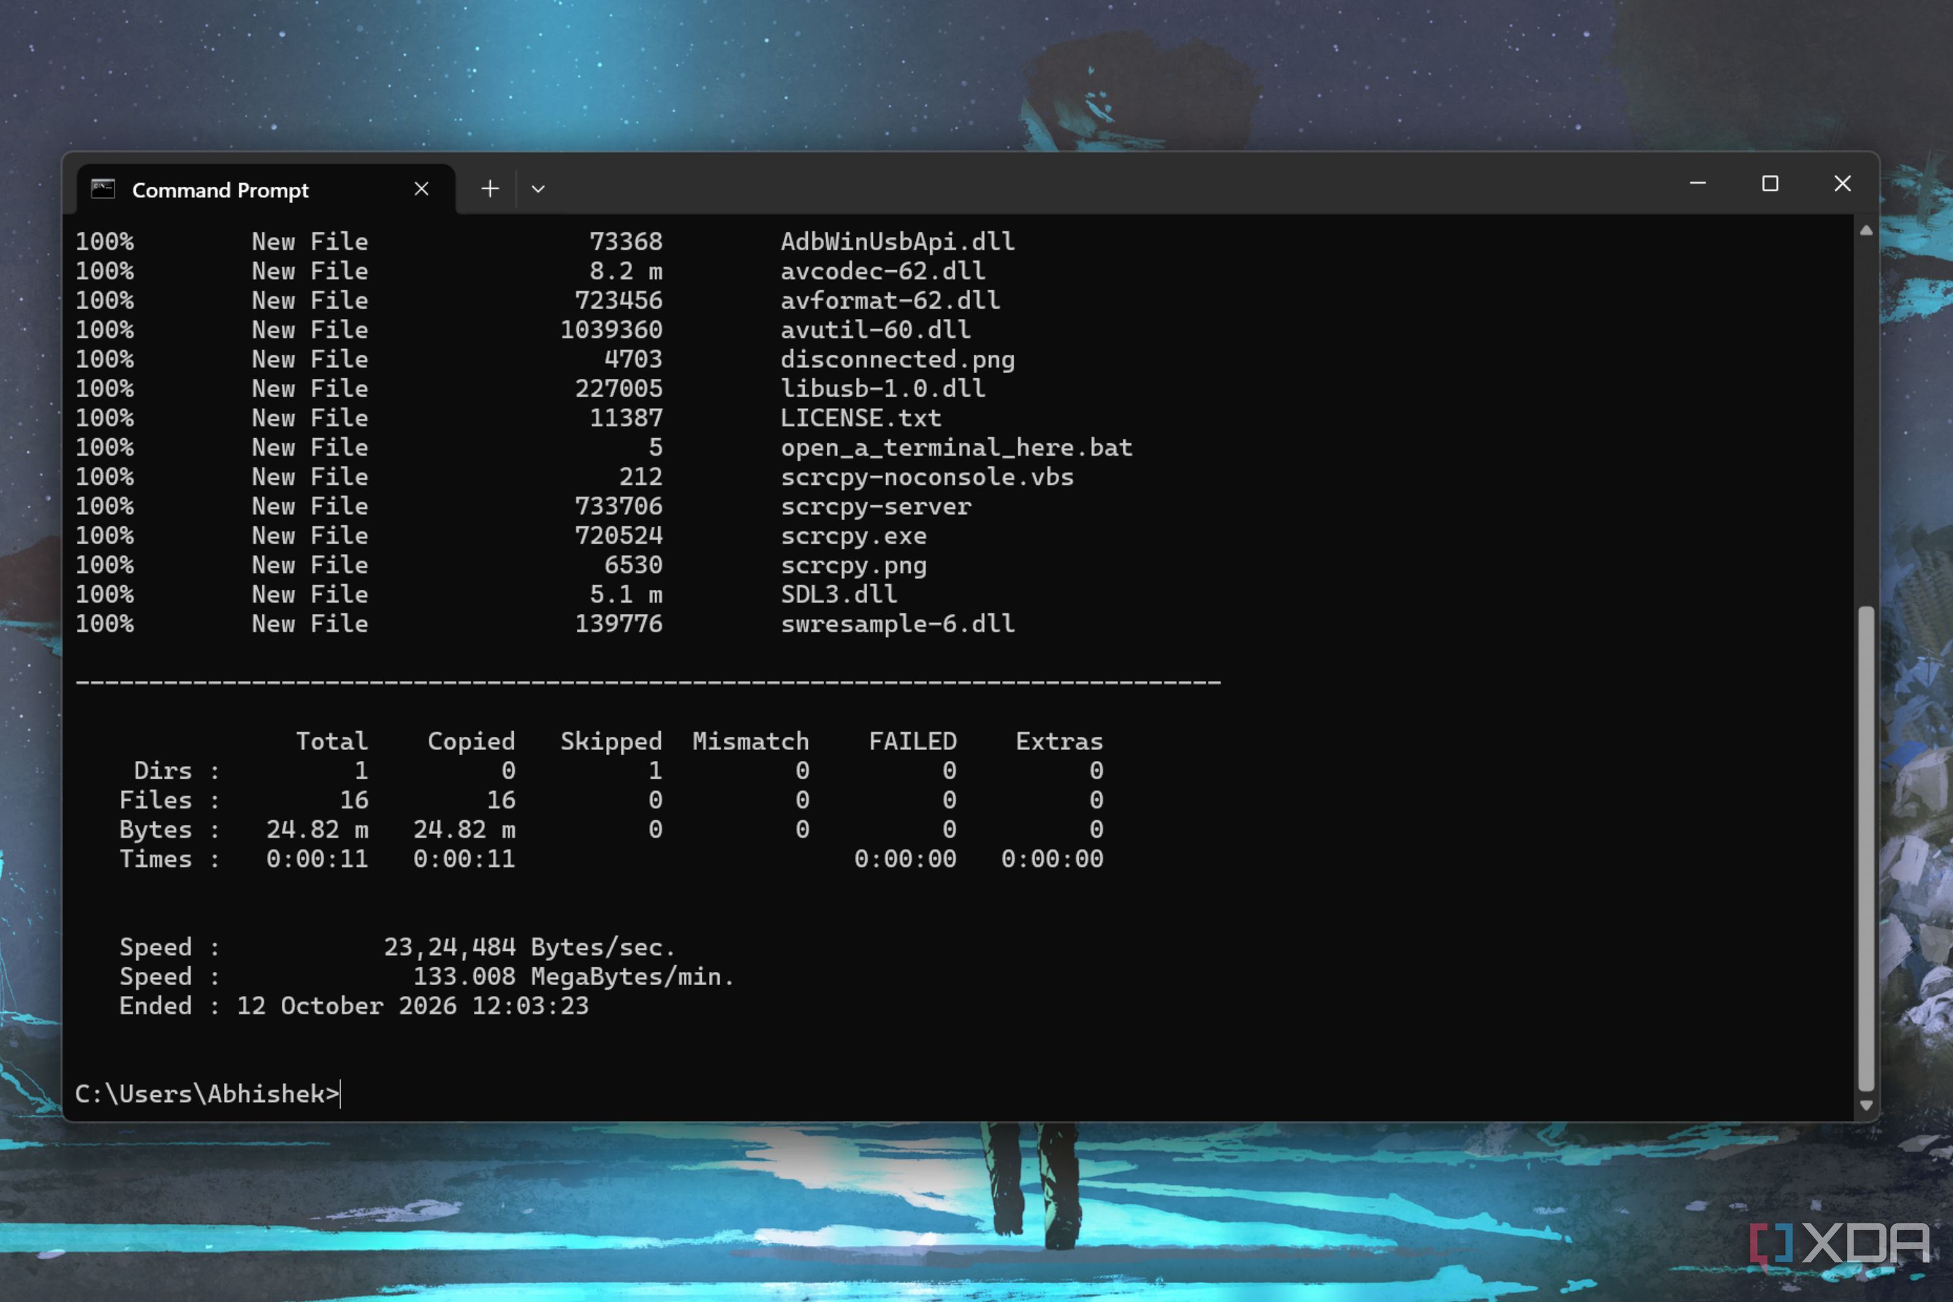Click the Files row label
The image size is (1953, 1302).
point(156,801)
